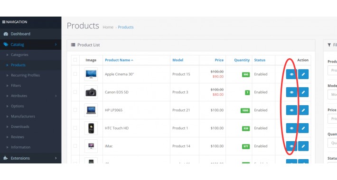Click the hamburger Navigation menu icon

(x=4, y=22)
